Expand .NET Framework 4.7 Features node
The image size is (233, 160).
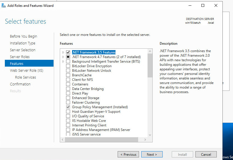63,57
